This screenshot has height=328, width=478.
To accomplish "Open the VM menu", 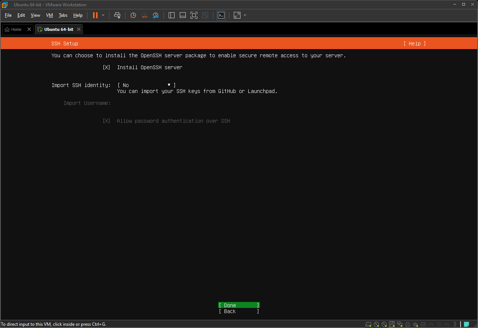I will tap(50, 15).
